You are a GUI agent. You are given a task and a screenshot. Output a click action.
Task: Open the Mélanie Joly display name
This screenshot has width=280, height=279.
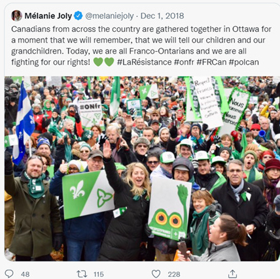tap(48, 16)
